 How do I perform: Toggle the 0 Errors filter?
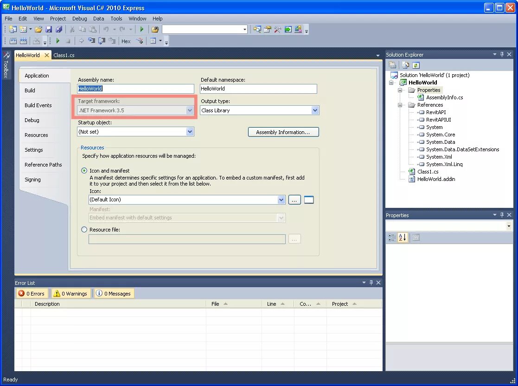point(32,294)
